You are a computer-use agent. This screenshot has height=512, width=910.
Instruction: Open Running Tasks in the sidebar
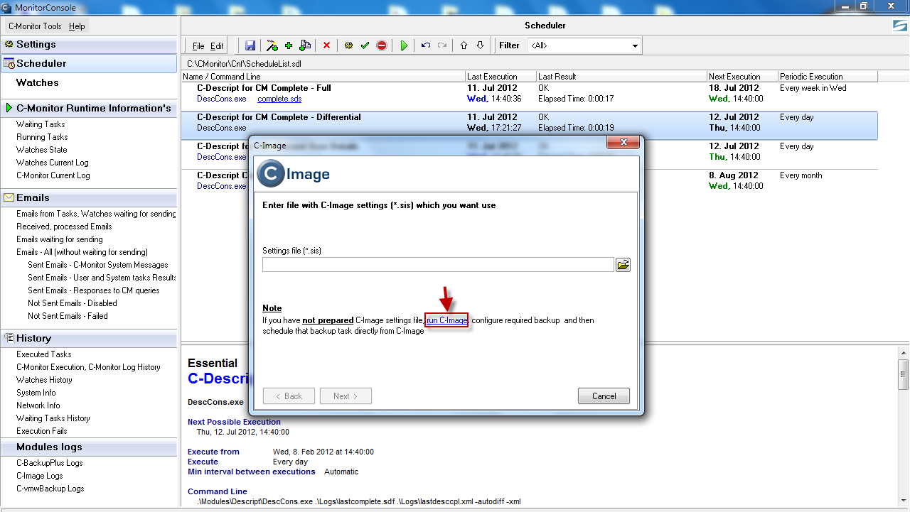click(x=42, y=137)
